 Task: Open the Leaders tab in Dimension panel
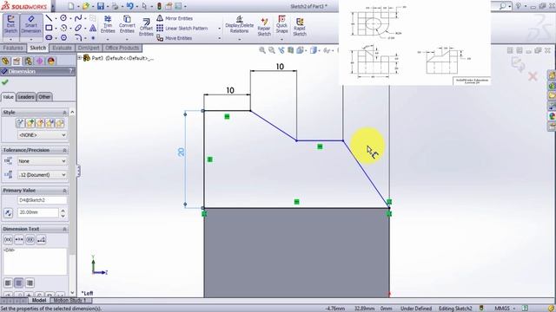pos(26,96)
